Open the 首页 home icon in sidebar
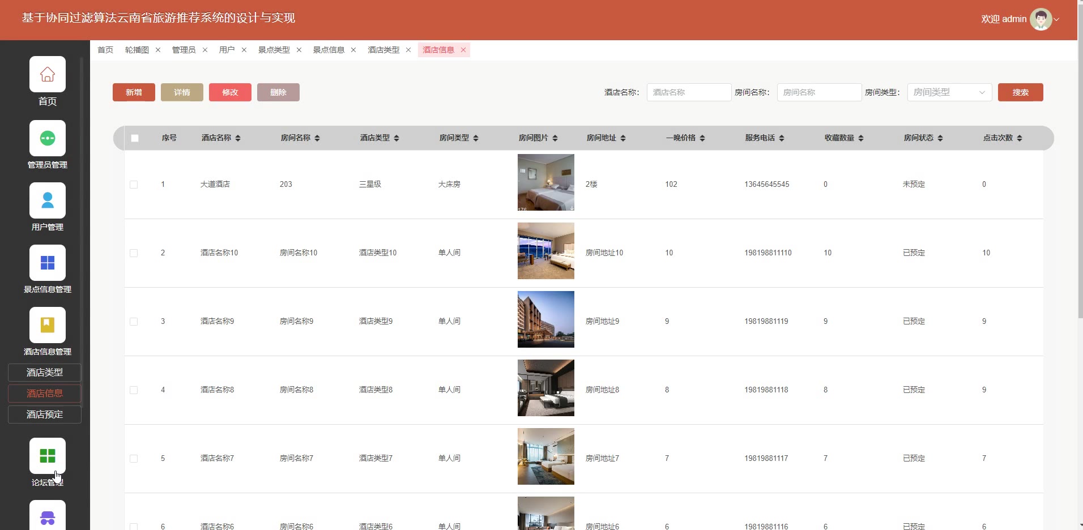 tap(48, 74)
